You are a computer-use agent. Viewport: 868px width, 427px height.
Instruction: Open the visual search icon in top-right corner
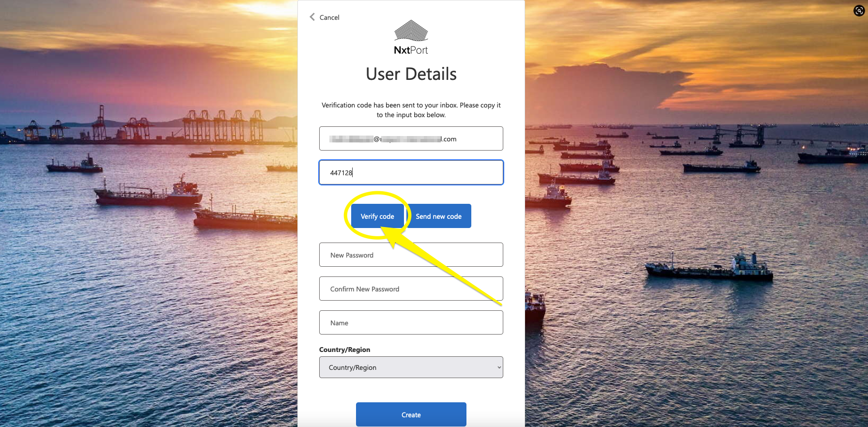859,11
